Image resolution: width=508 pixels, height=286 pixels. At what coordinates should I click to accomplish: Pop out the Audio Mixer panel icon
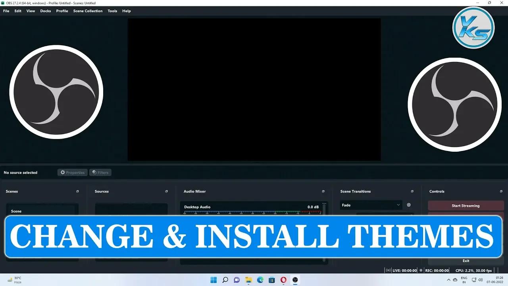(323, 191)
